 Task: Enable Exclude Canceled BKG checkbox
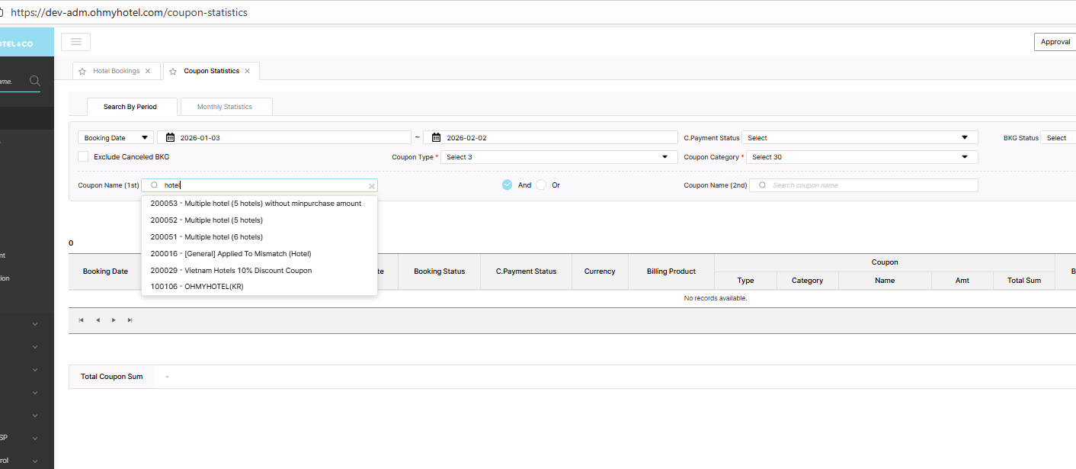tap(83, 157)
